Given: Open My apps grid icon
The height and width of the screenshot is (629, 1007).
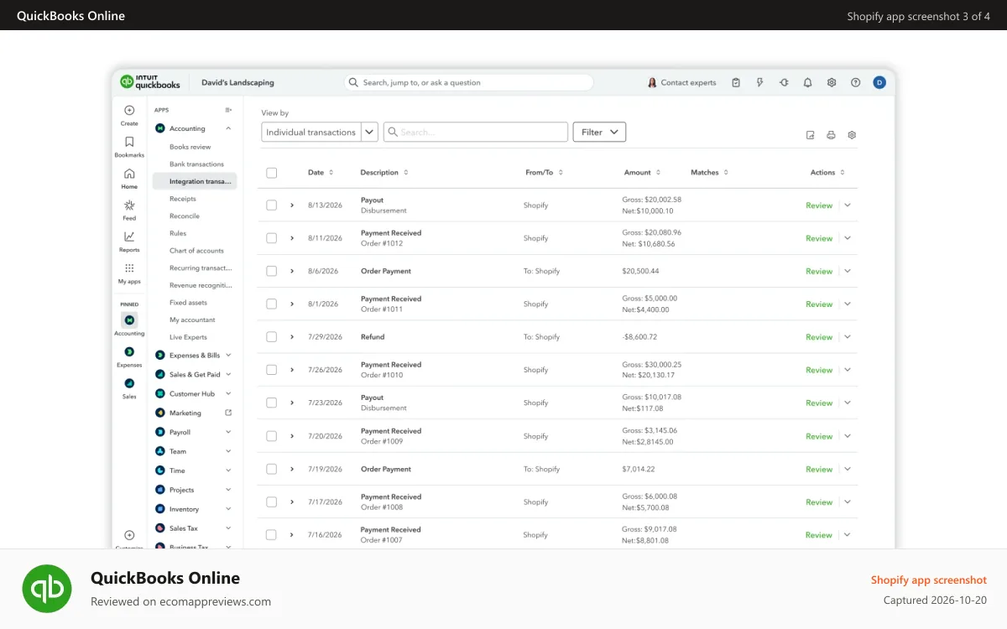Looking at the screenshot, I should click(129, 268).
